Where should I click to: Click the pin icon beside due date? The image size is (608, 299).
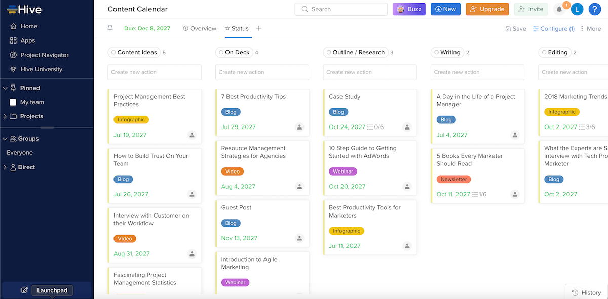pyautogui.click(x=110, y=28)
